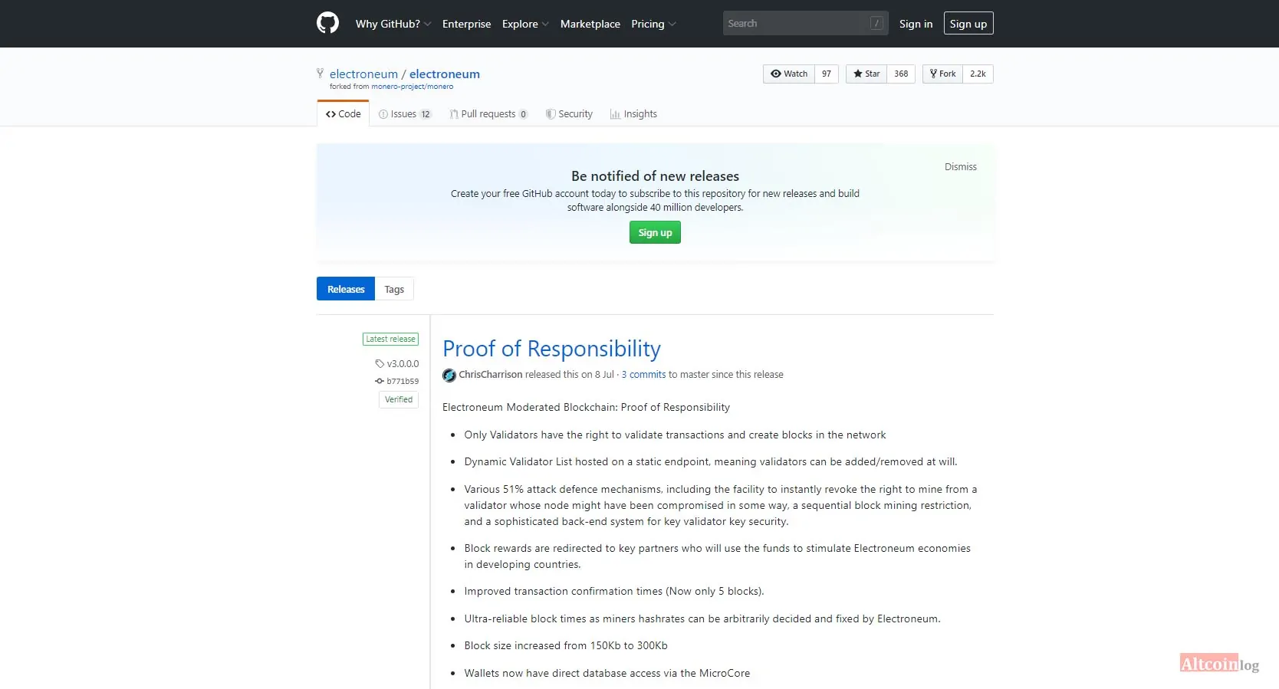The image size is (1279, 689).
Task: Open the 368 stargazers count
Action: pos(901,74)
